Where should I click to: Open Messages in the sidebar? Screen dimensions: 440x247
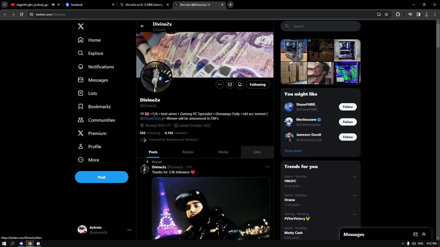coord(93,80)
